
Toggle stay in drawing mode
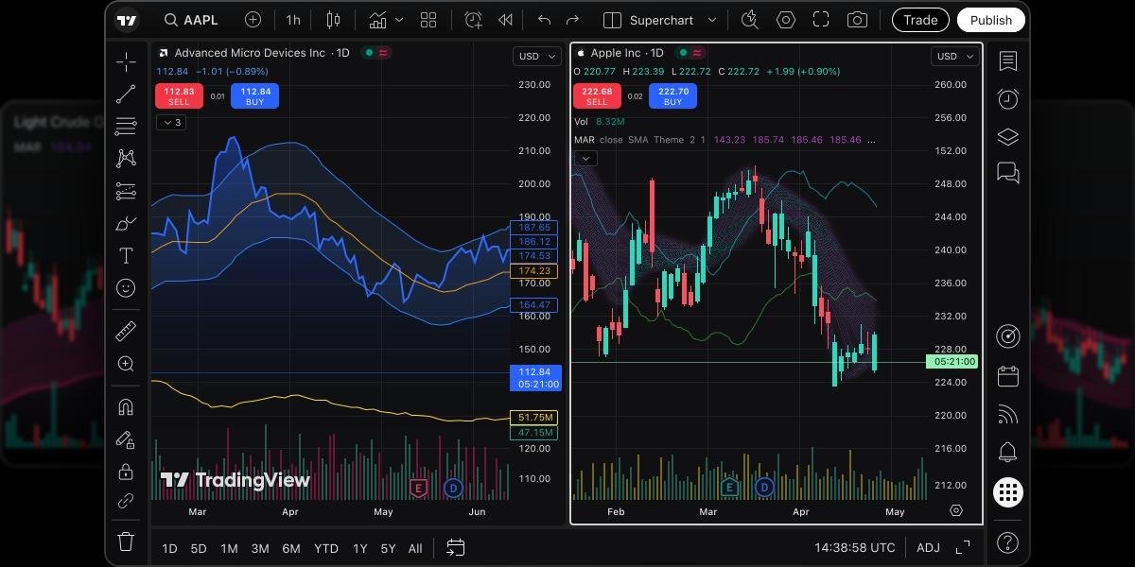[x=126, y=439]
